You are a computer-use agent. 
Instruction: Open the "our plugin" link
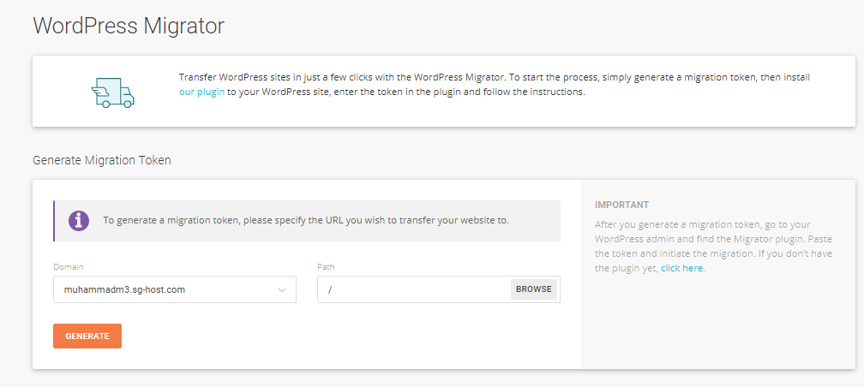coord(201,92)
